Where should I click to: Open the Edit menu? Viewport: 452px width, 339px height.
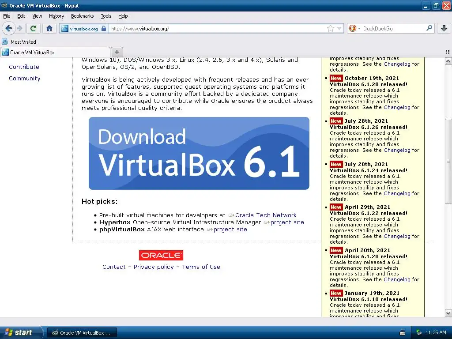(21, 16)
